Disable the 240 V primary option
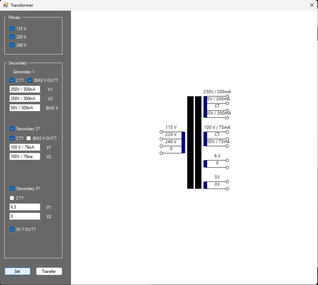This screenshot has height=285, width=318. point(12,45)
